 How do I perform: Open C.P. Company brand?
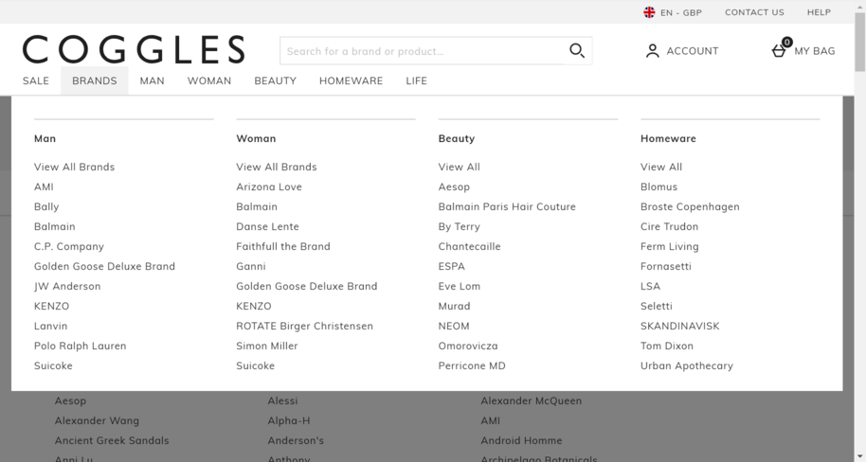(69, 246)
